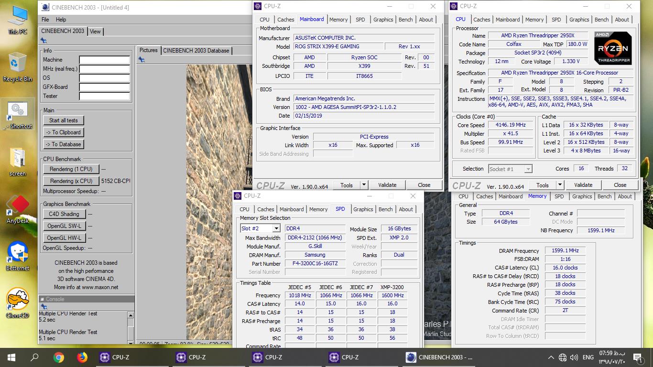
Task: Click AMD Ryzen Threadripper 2950X name field
Action: click(538, 35)
